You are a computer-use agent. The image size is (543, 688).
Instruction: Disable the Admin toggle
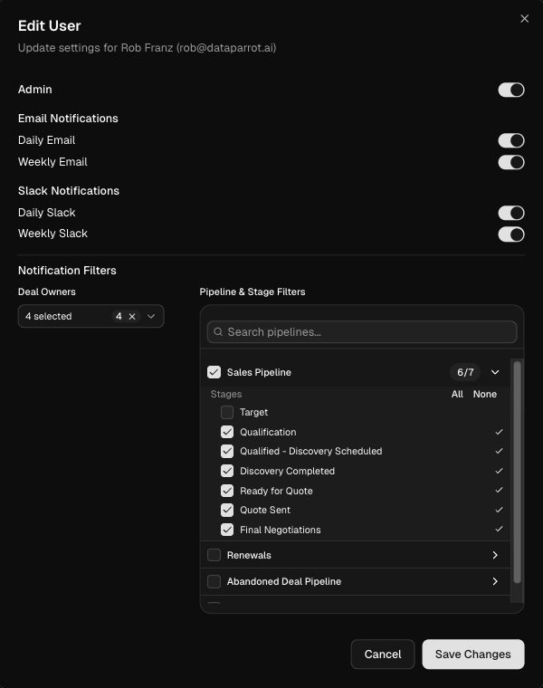pyautogui.click(x=510, y=90)
